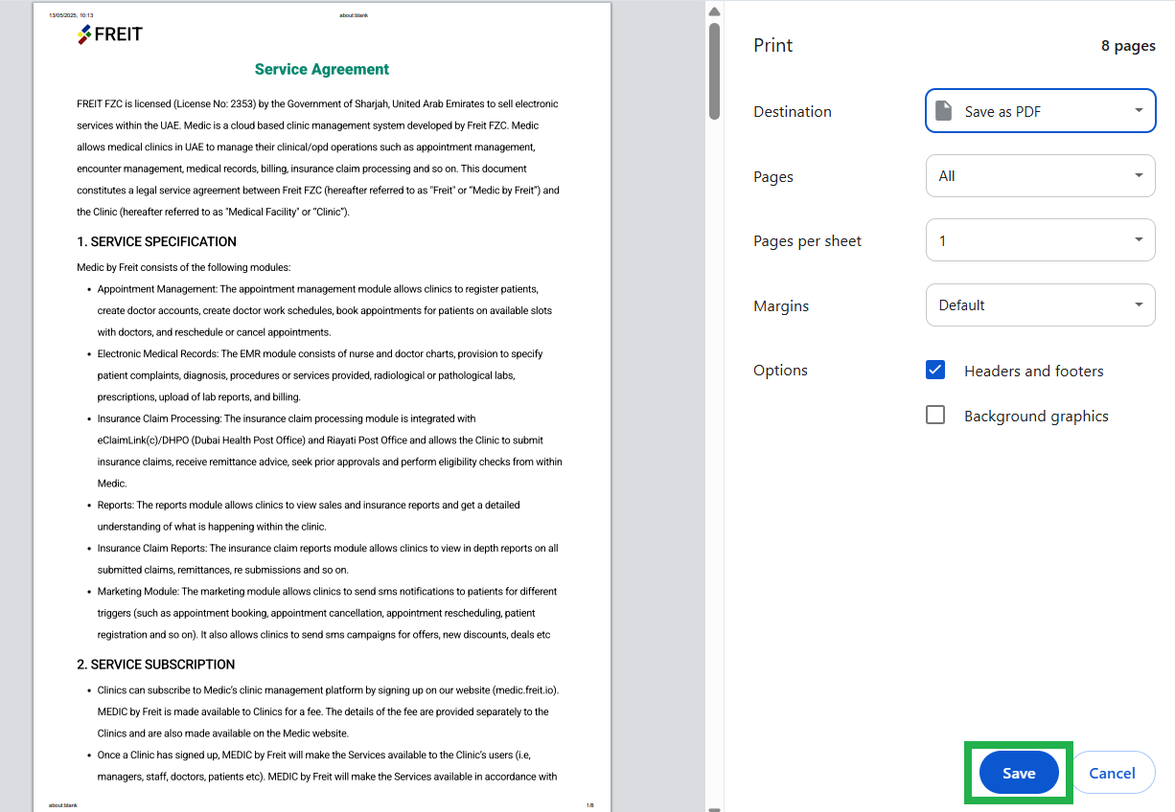Click the Print panel title

pos(773,45)
